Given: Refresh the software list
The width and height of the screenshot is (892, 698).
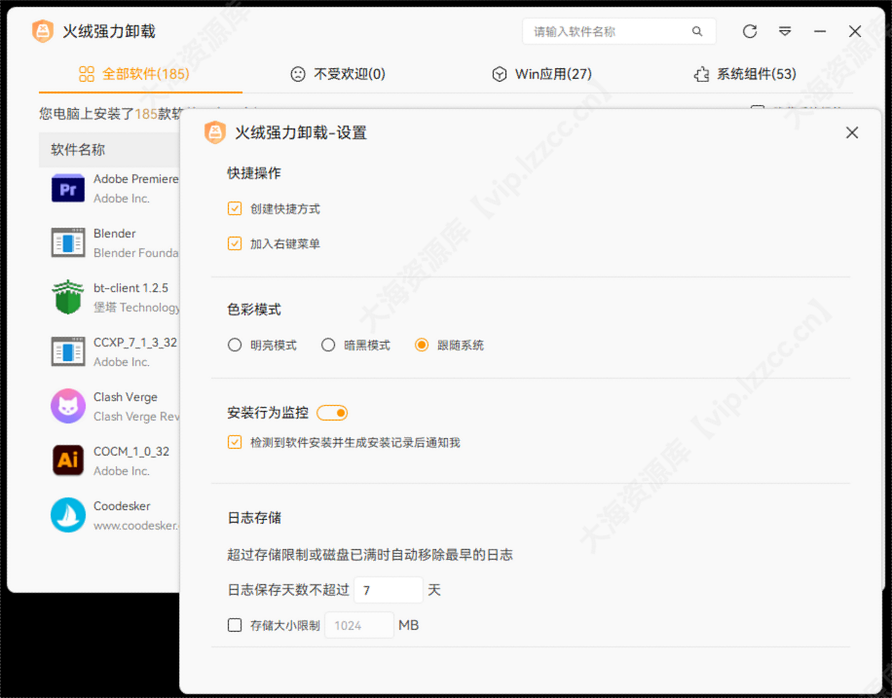Looking at the screenshot, I should coord(750,31).
